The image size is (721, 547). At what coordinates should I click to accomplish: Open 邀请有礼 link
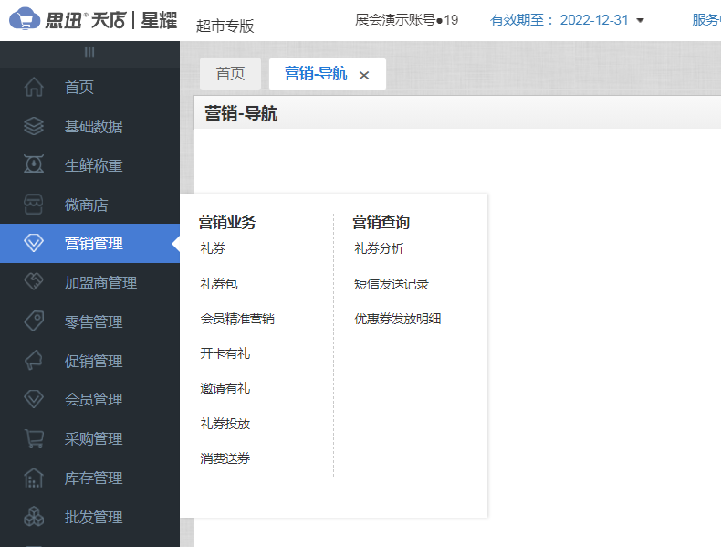pos(225,388)
